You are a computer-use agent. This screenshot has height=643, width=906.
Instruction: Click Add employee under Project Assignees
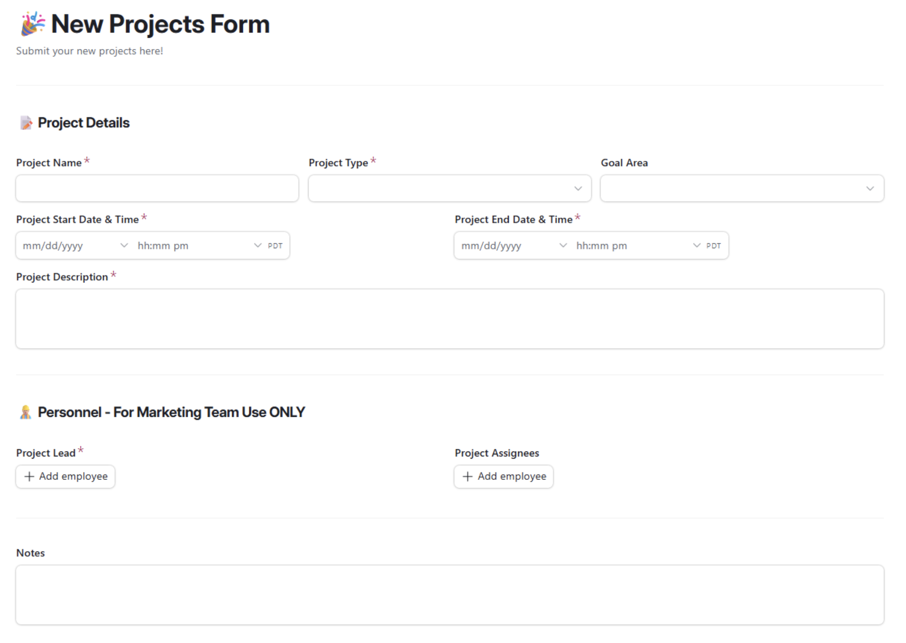tap(503, 476)
